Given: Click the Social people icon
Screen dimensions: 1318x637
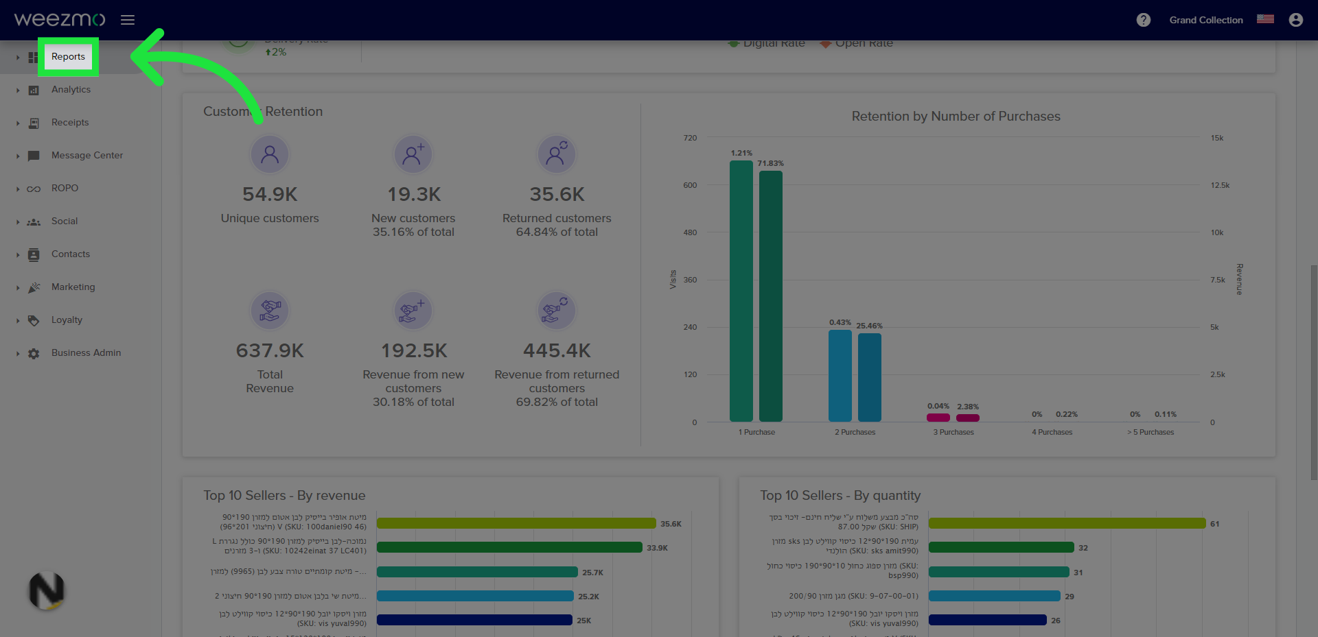Looking at the screenshot, I should (34, 222).
